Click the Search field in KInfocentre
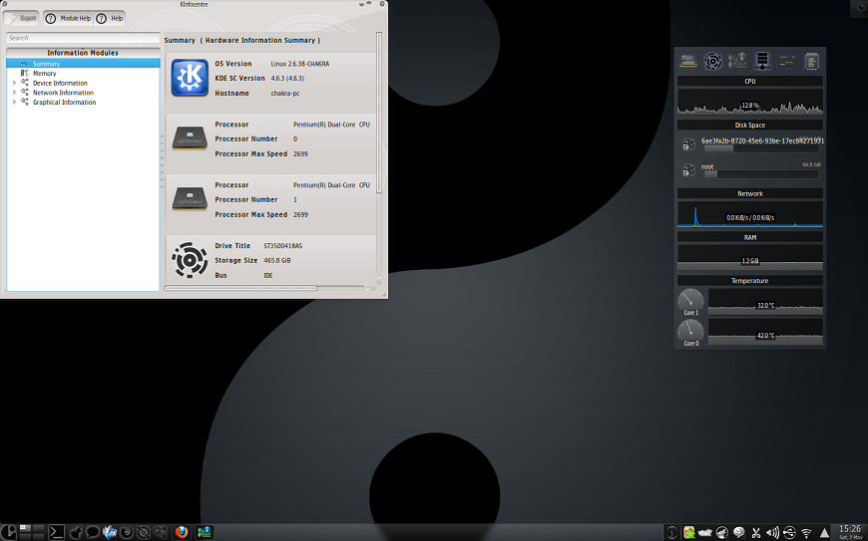 (x=83, y=38)
